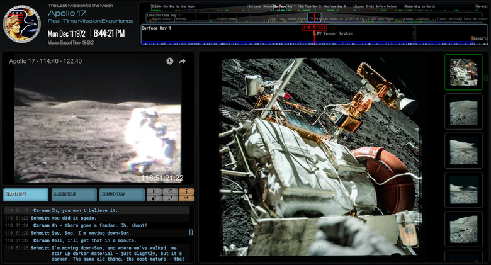
Task: Click the 'Begin Lunar Landing' timeline marker
Action: (169, 19)
